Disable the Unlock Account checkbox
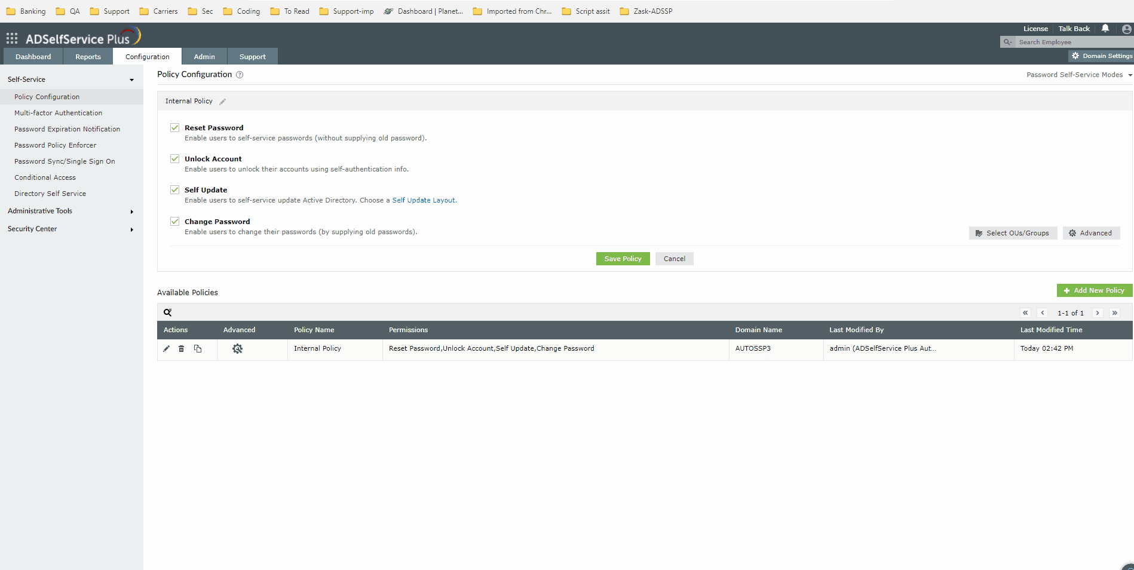Screen dimensions: 1134x570 [174, 158]
